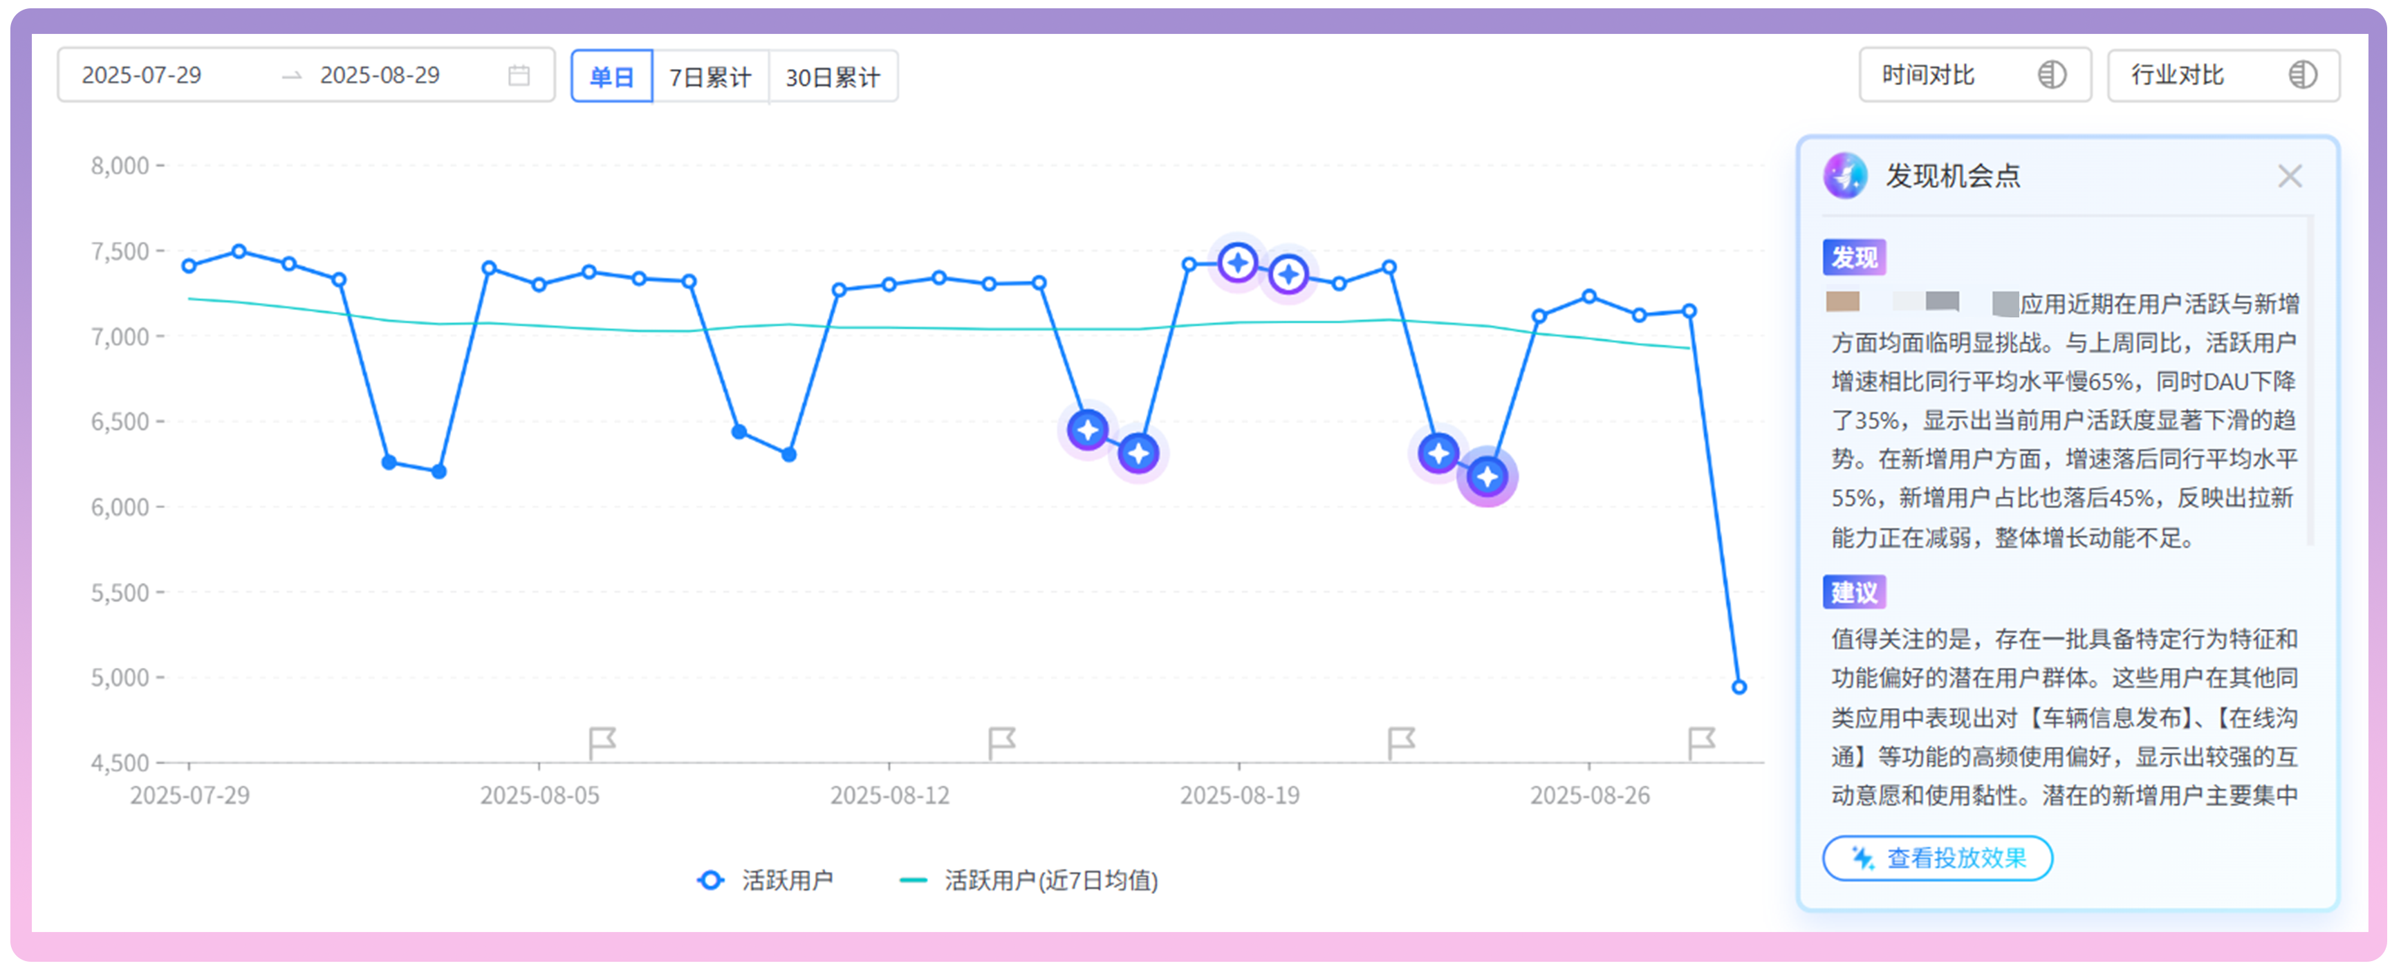Click the highest sparkle insight marker on chart
2401x977 pixels.
point(1238,264)
